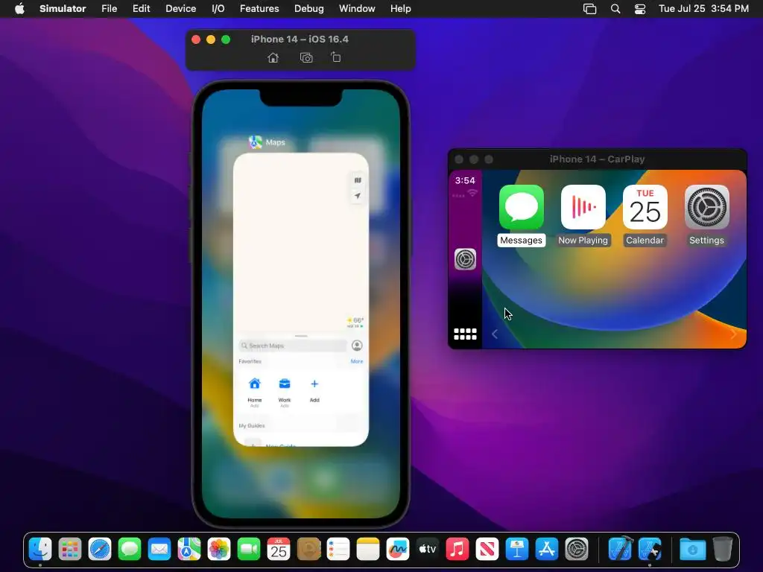Tap the Settings icon in the CarPlay sidebar
Screen dimensions: 763x572
click(465, 259)
